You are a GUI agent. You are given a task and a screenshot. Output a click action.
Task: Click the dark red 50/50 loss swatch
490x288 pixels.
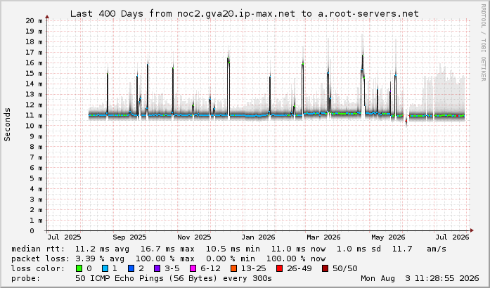tap(325, 268)
